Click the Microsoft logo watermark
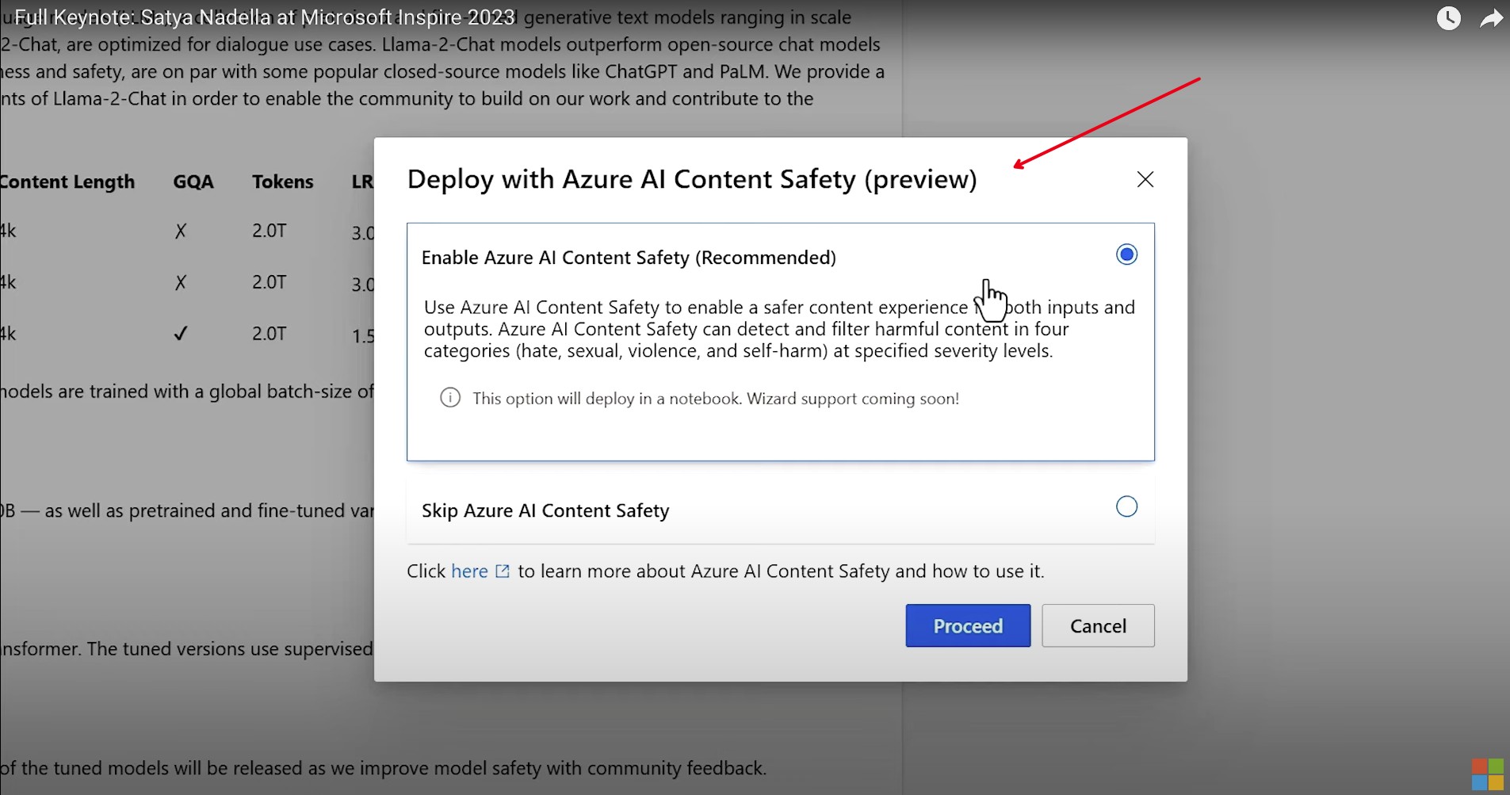1510x795 pixels. (1487, 774)
